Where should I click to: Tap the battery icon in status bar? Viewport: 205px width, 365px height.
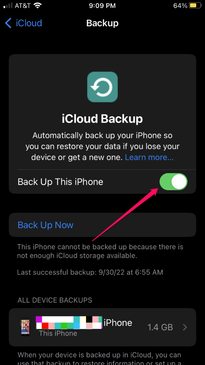(x=196, y=5)
